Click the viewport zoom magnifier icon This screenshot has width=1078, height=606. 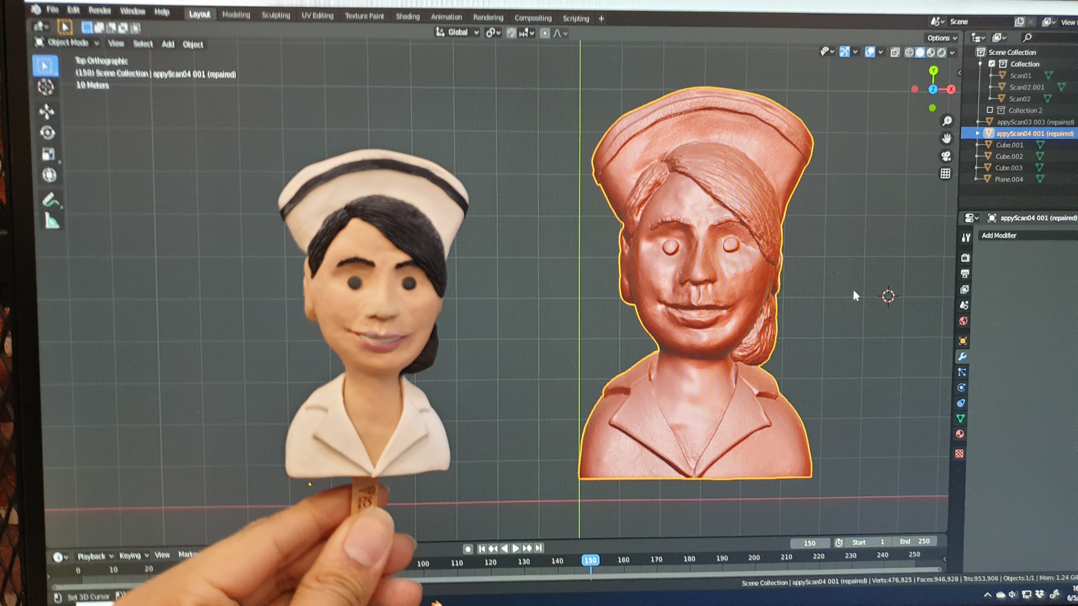(x=947, y=121)
